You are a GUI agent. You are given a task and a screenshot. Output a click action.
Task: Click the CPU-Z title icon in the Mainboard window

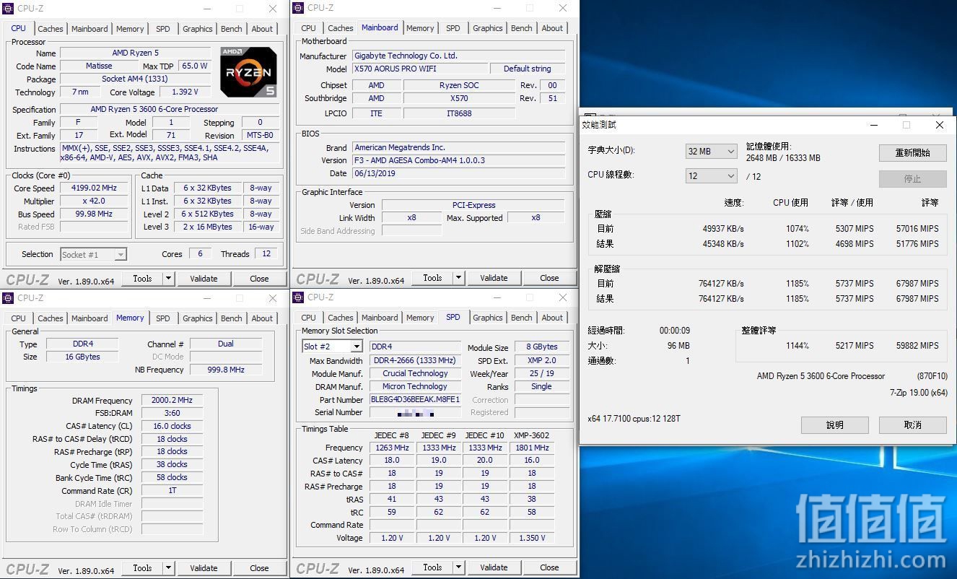tap(298, 8)
